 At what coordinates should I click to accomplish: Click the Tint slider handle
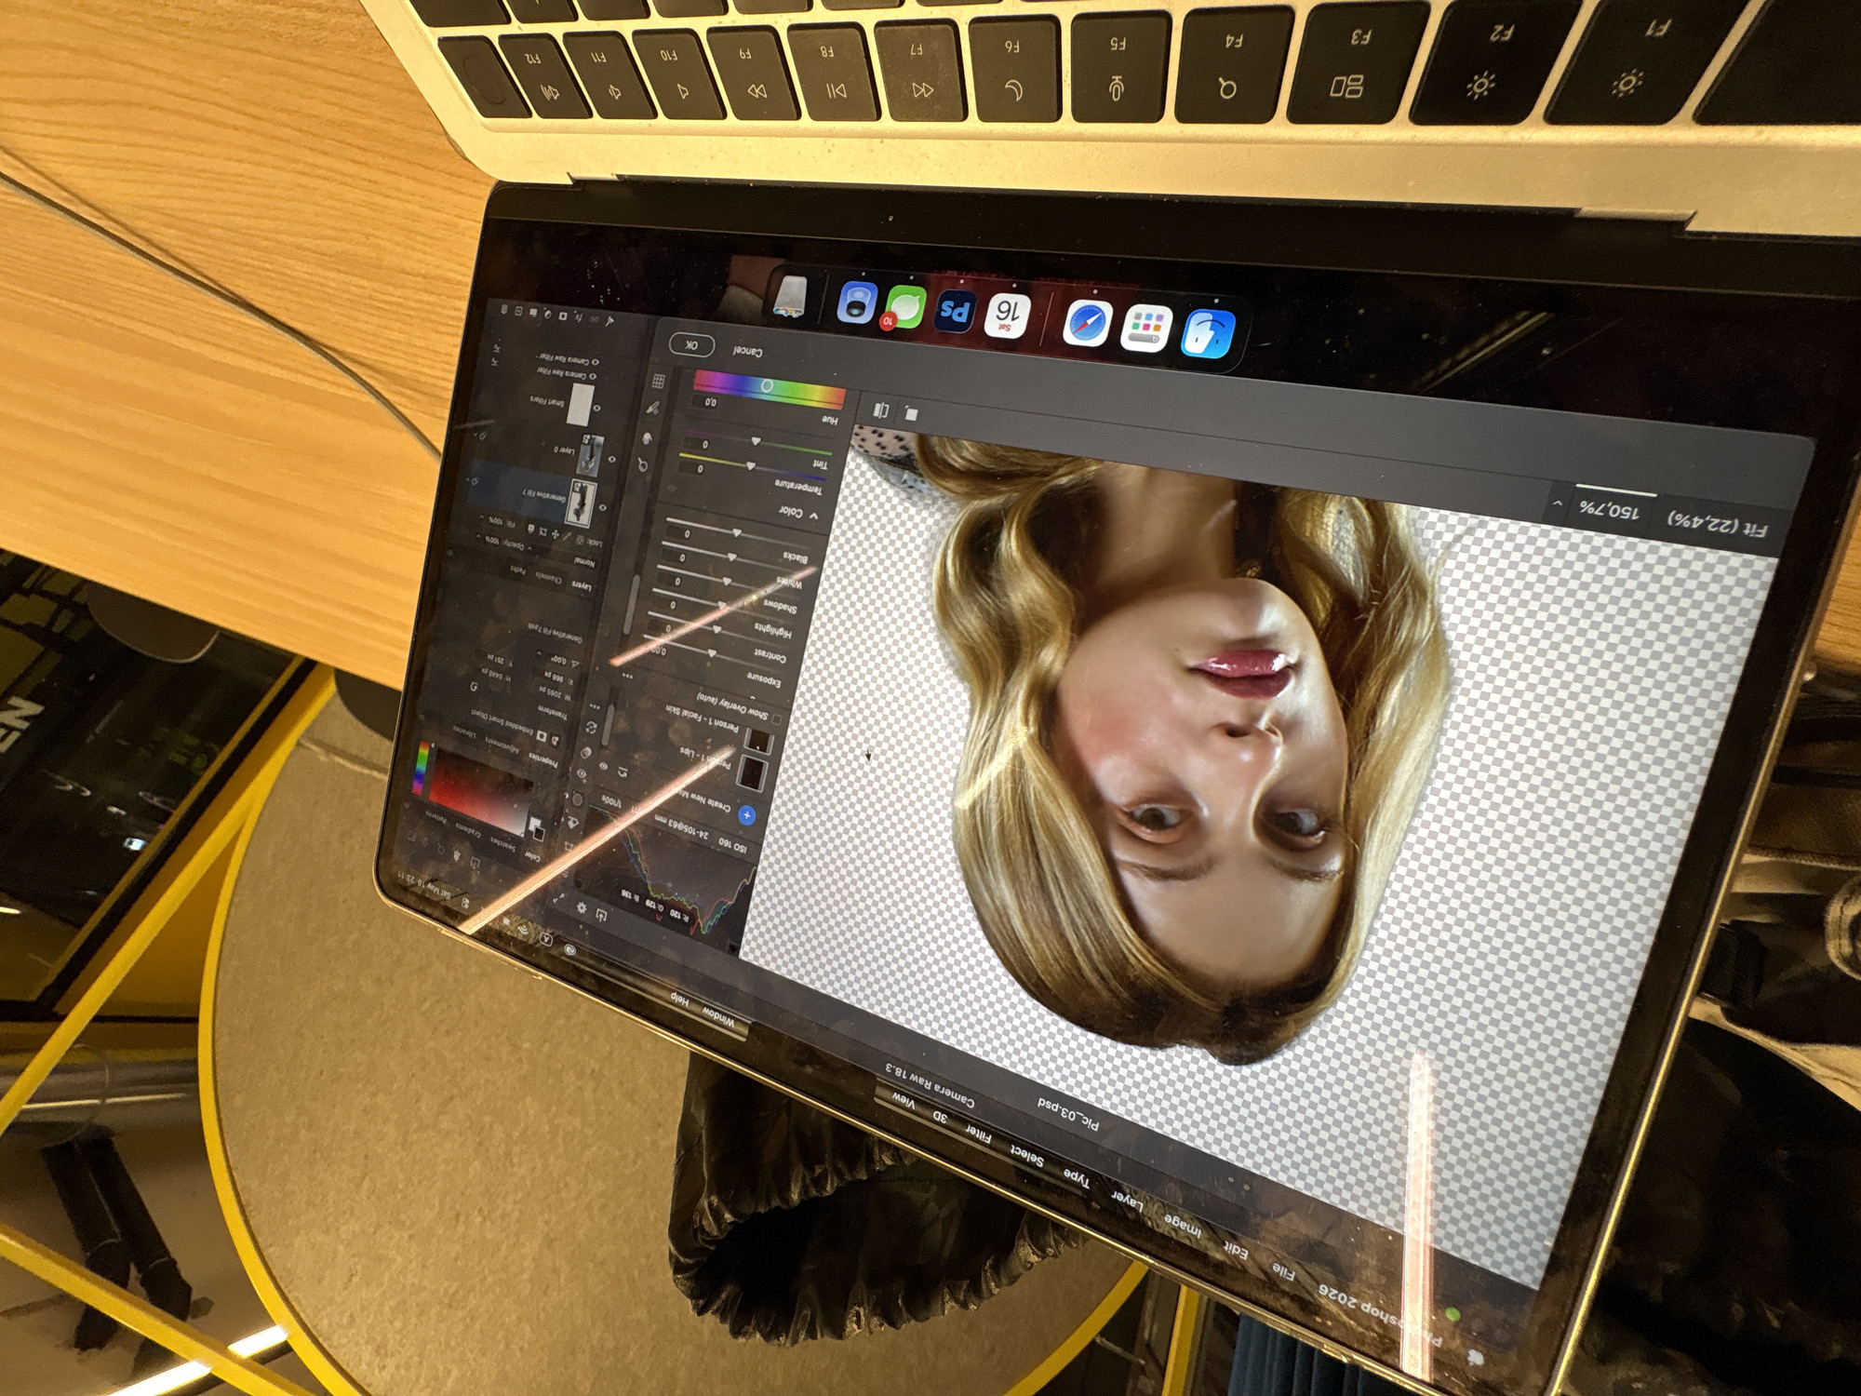click(x=756, y=441)
